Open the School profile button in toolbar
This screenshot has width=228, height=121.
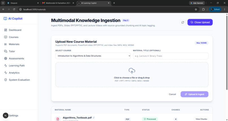pos(215,9)
